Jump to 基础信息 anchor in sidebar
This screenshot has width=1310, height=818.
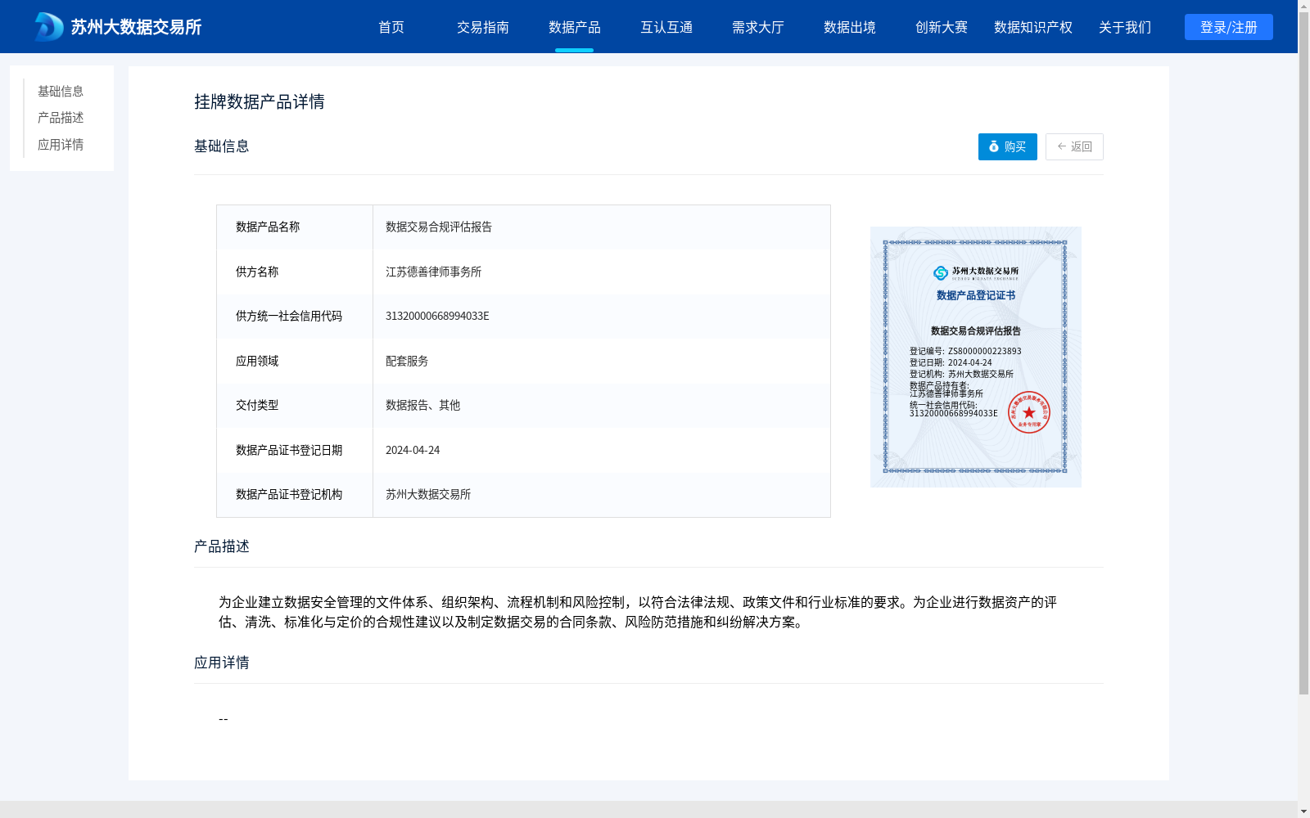point(61,91)
